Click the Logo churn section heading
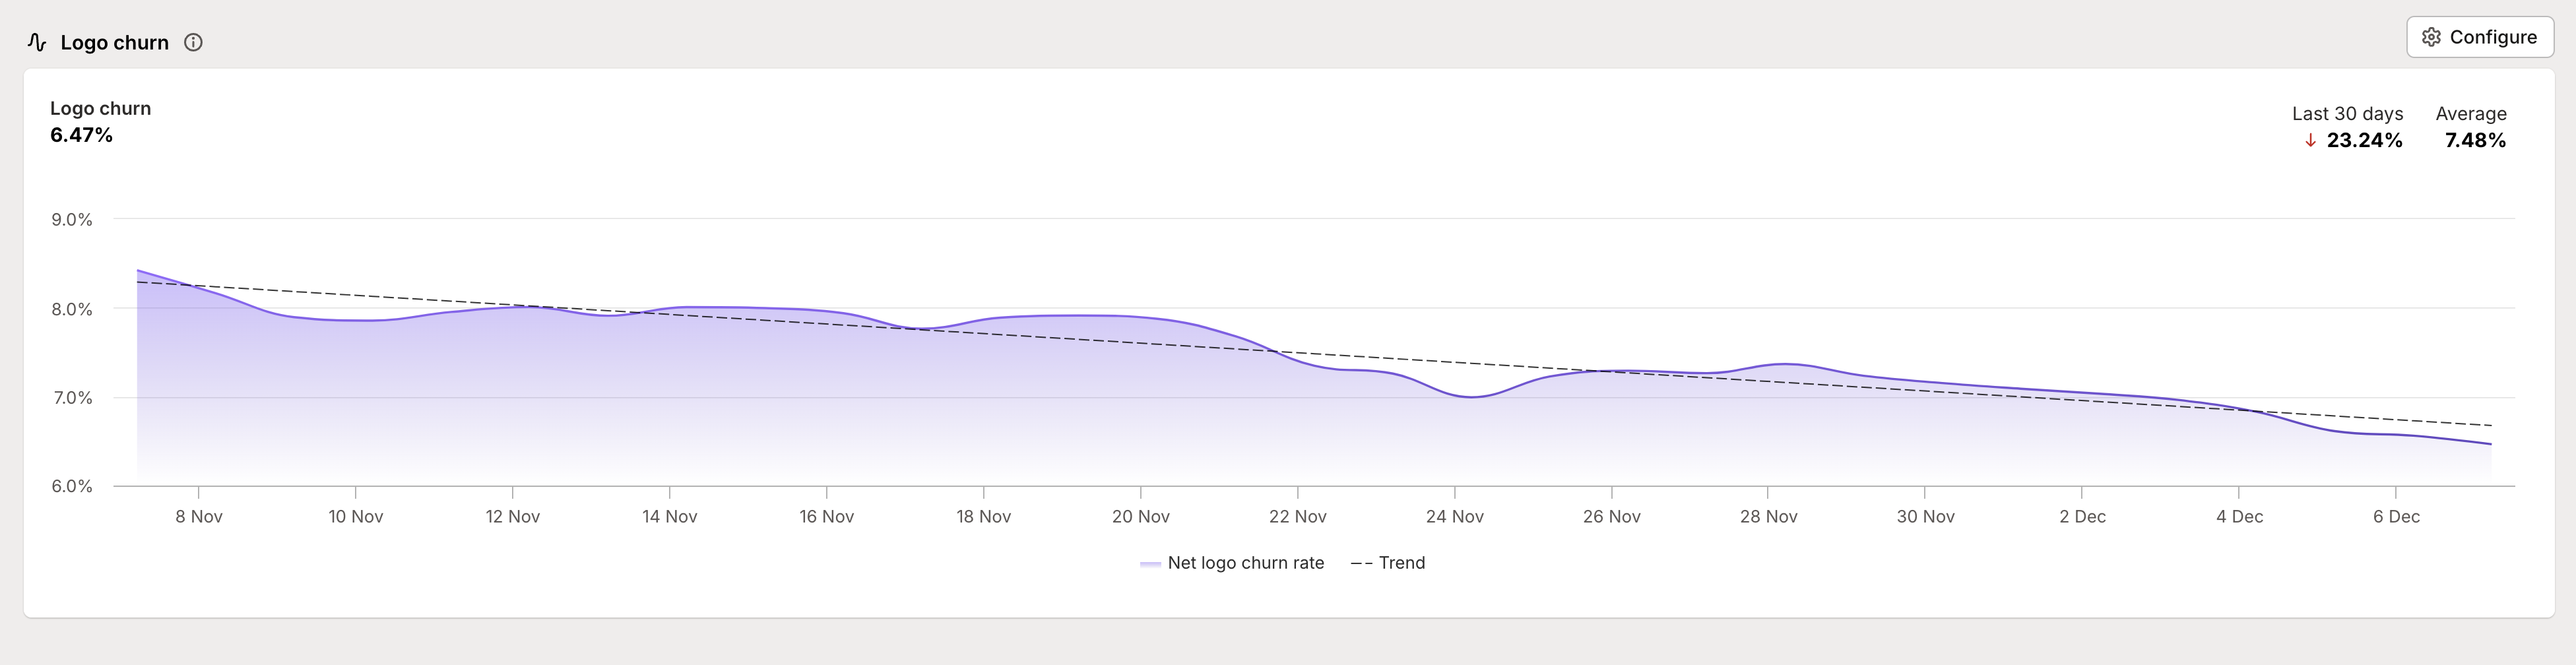 114,42
